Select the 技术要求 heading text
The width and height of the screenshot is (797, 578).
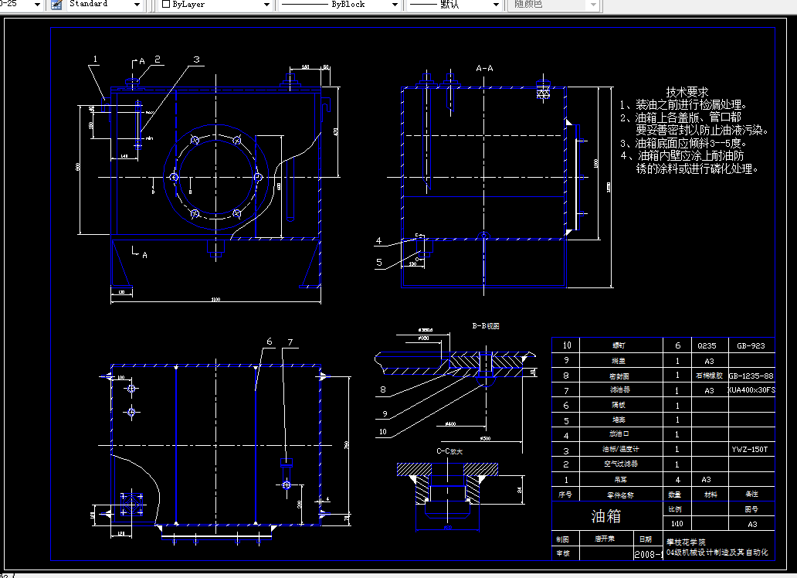point(687,92)
